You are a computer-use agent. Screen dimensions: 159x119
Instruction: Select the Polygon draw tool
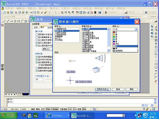(15, 21)
